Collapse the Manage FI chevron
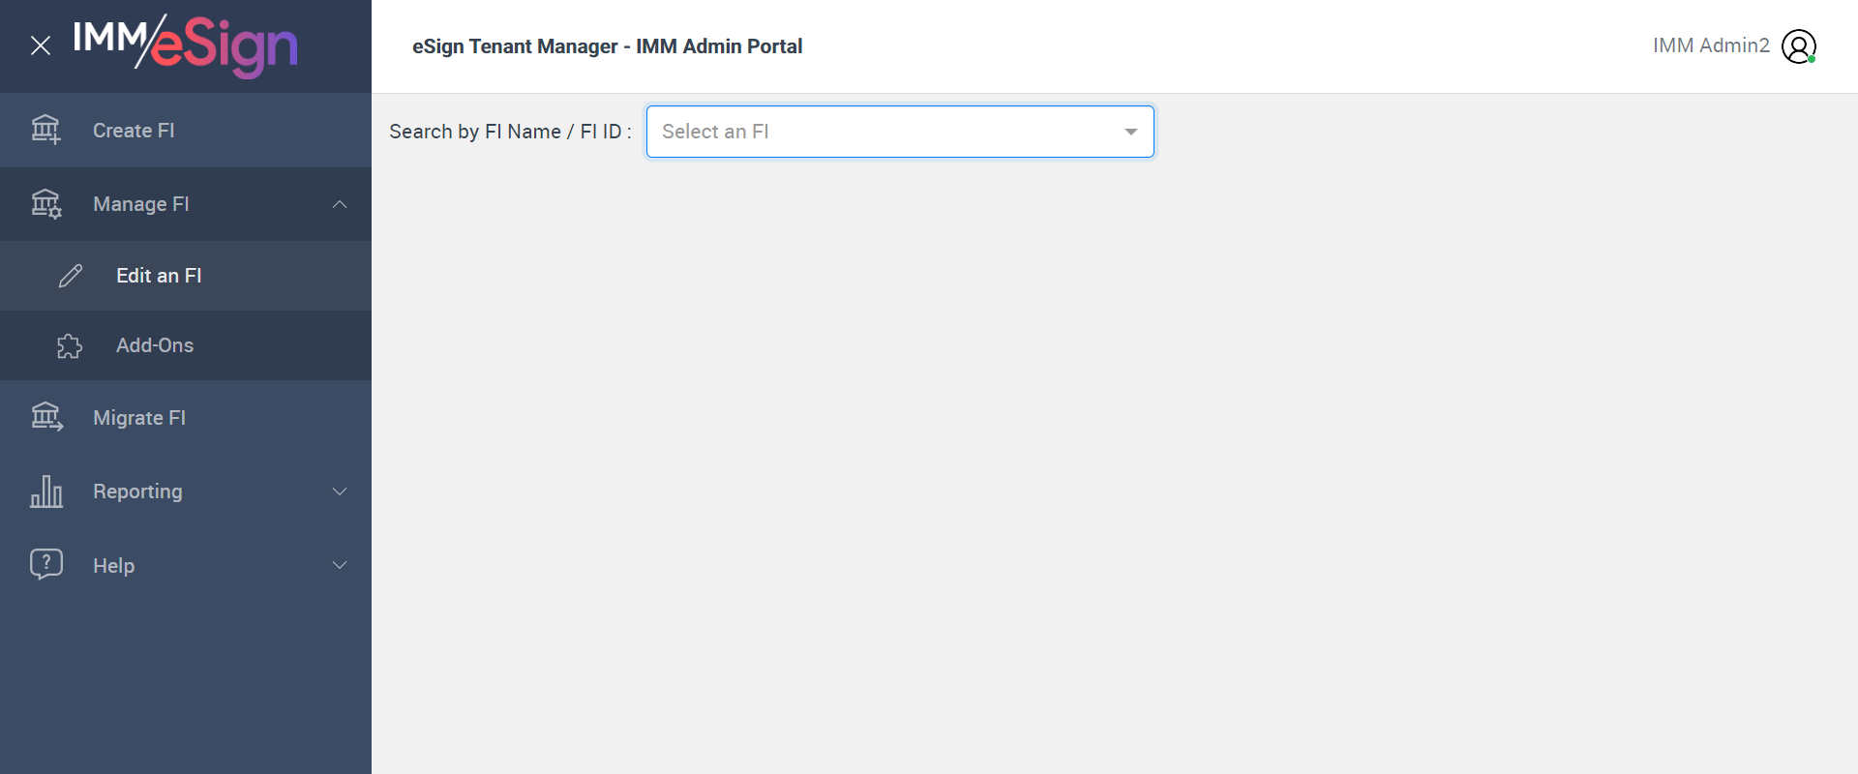Image resolution: width=1858 pixels, height=774 pixels. pos(340,204)
